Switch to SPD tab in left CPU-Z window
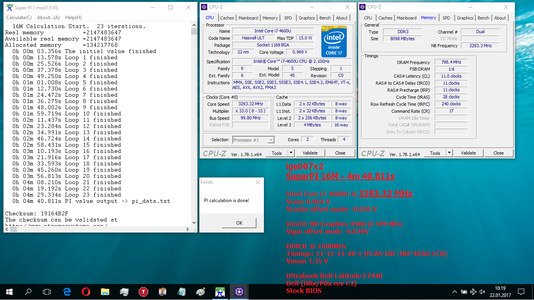The width and height of the screenshot is (534, 300). tap(288, 18)
